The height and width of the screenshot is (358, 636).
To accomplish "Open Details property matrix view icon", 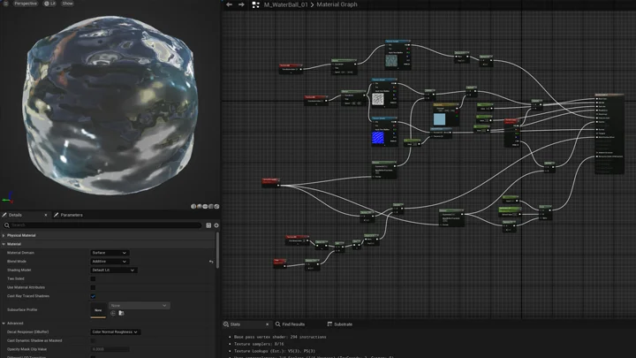I will (208, 225).
